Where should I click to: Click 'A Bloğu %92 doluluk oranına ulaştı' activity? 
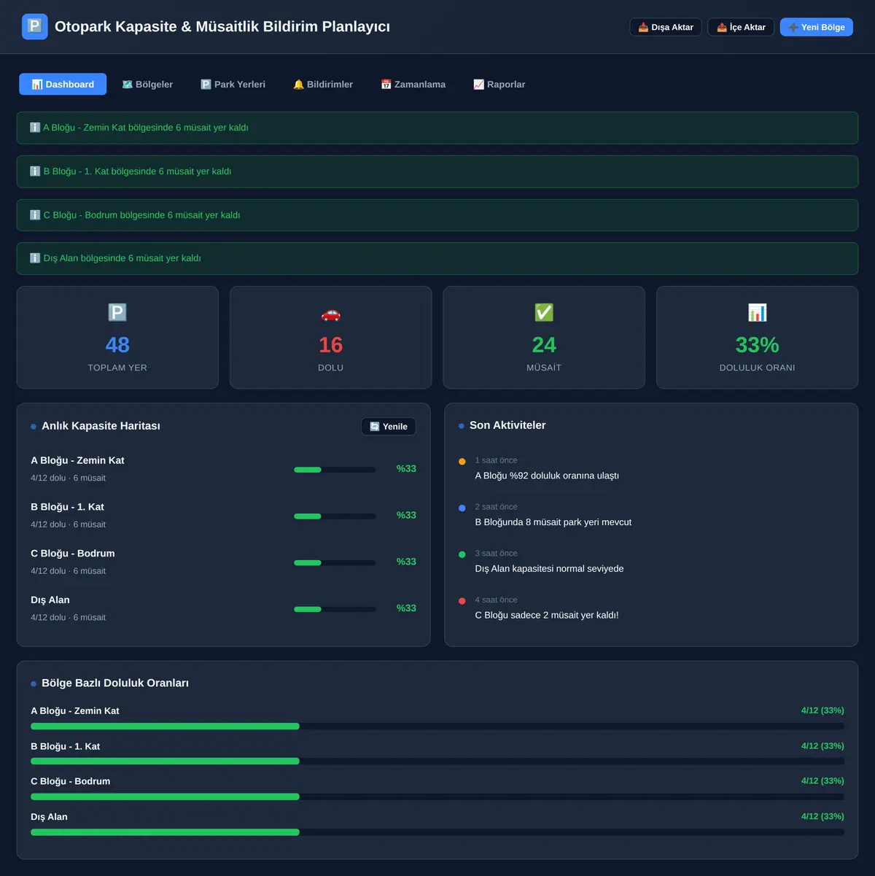pos(547,476)
